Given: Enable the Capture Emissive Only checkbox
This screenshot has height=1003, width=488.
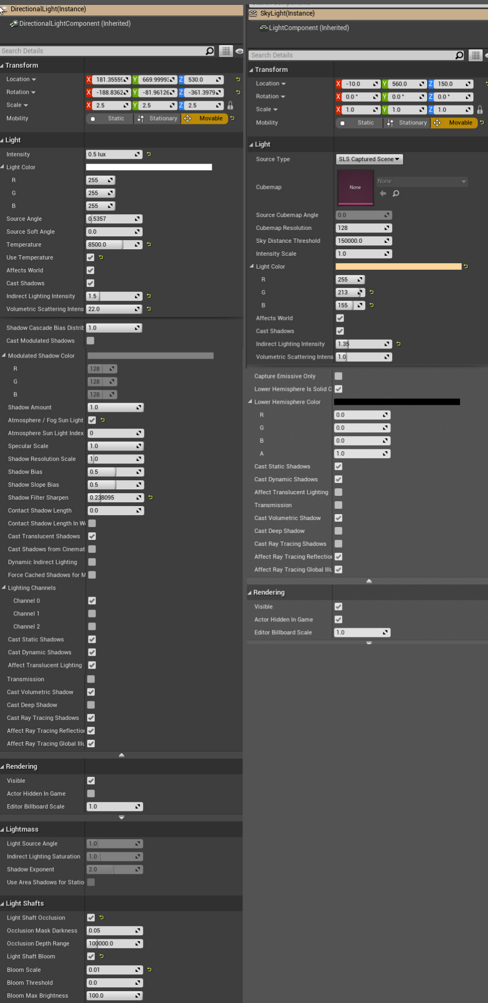Looking at the screenshot, I should coord(338,376).
